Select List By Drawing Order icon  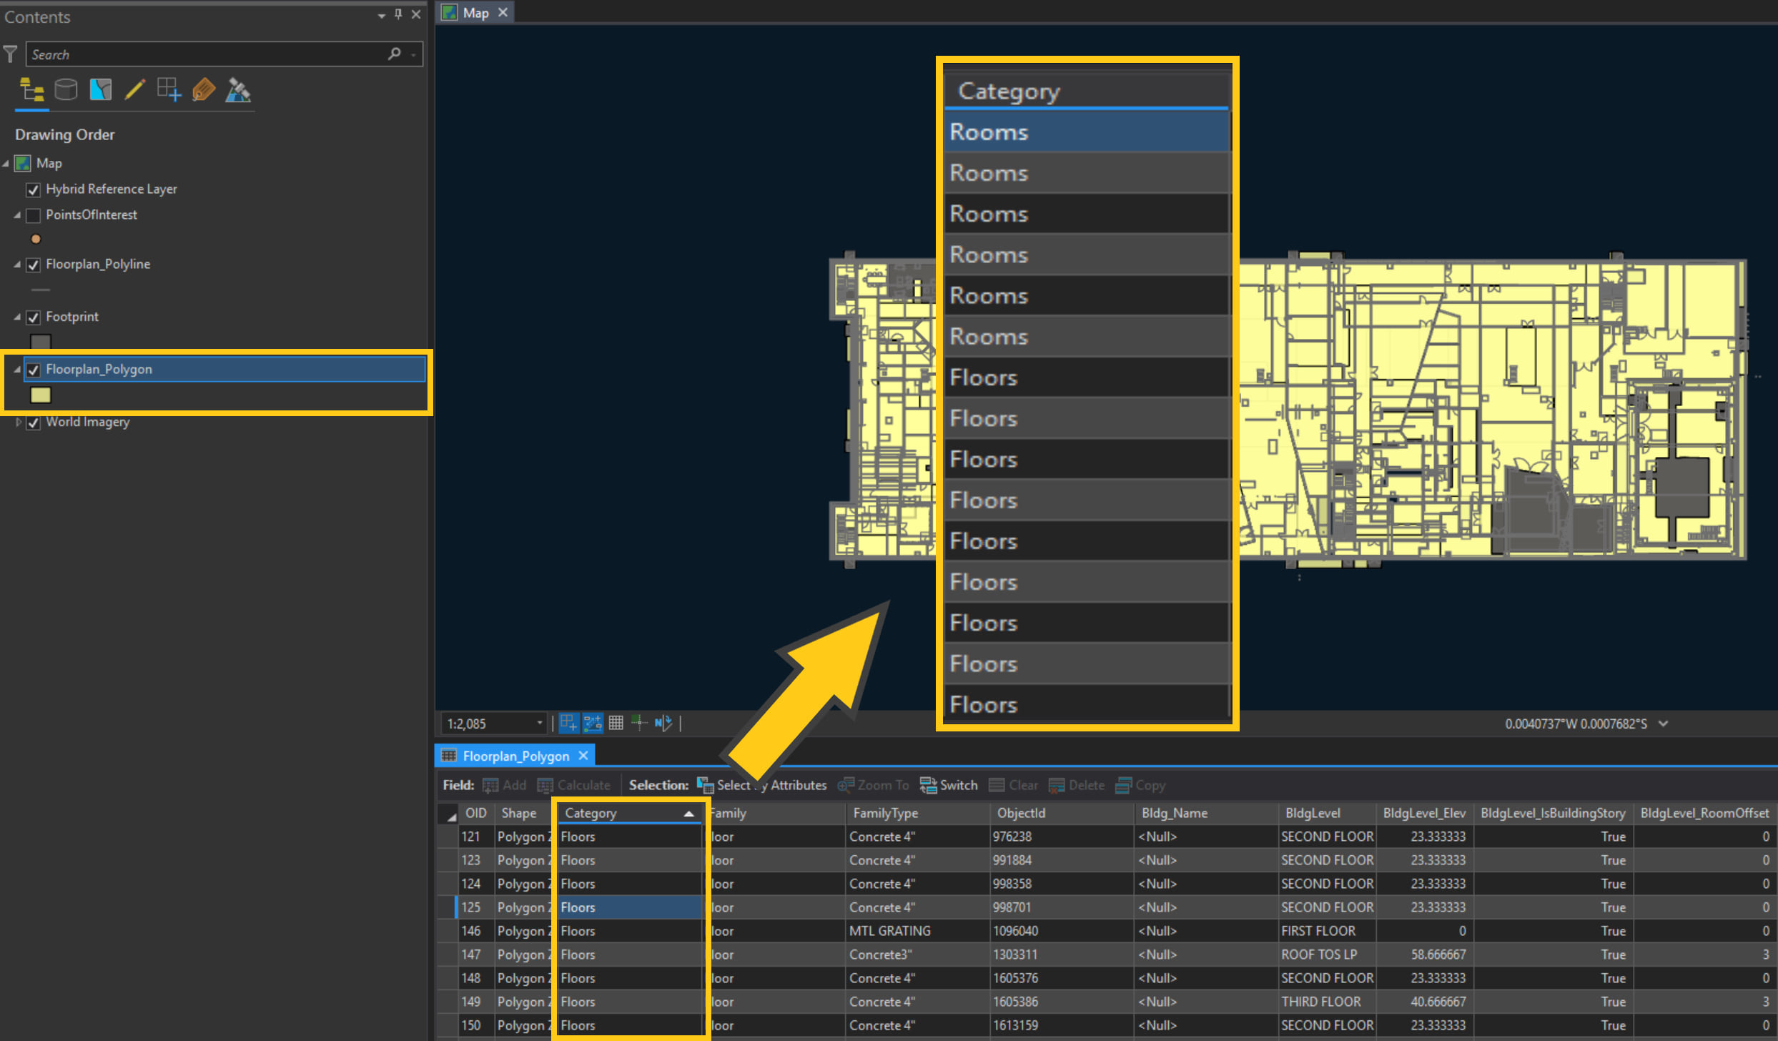pyautogui.click(x=31, y=90)
